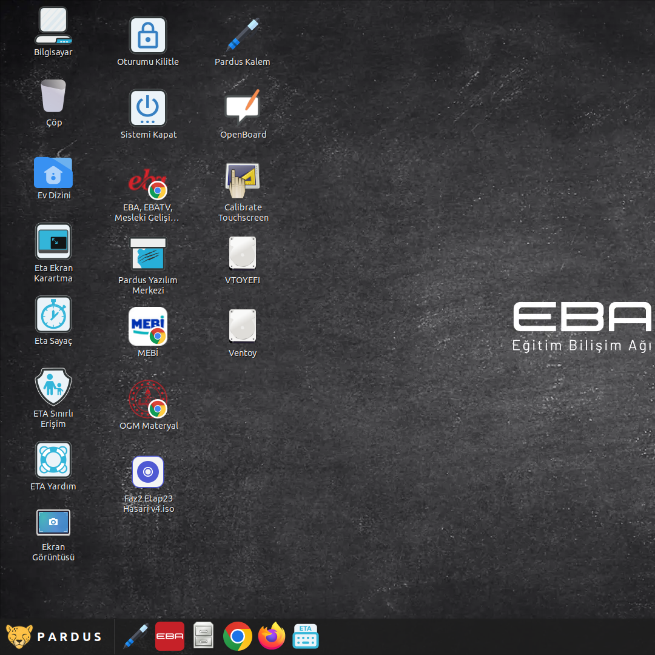Open the Calibrate Touchscreen tool
Screen dimensions: 655x655
click(243, 181)
